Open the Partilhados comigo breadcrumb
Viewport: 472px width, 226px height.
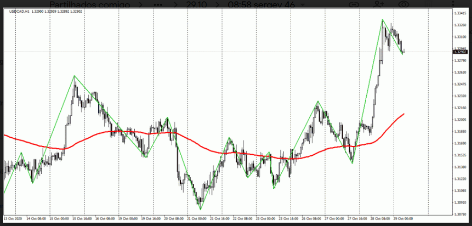point(87,4)
